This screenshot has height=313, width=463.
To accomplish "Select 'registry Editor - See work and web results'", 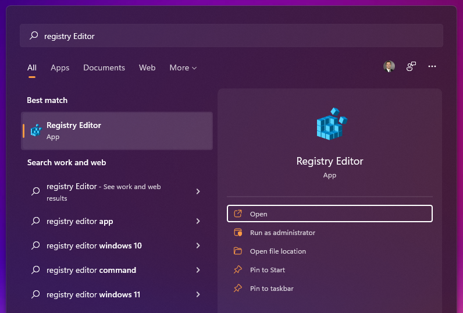I will pos(117,191).
